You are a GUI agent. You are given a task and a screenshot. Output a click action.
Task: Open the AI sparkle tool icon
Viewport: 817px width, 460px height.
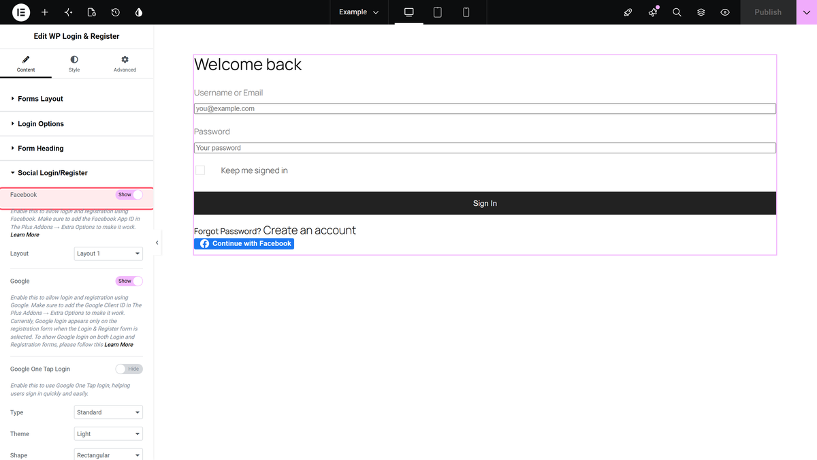(68, 12)
